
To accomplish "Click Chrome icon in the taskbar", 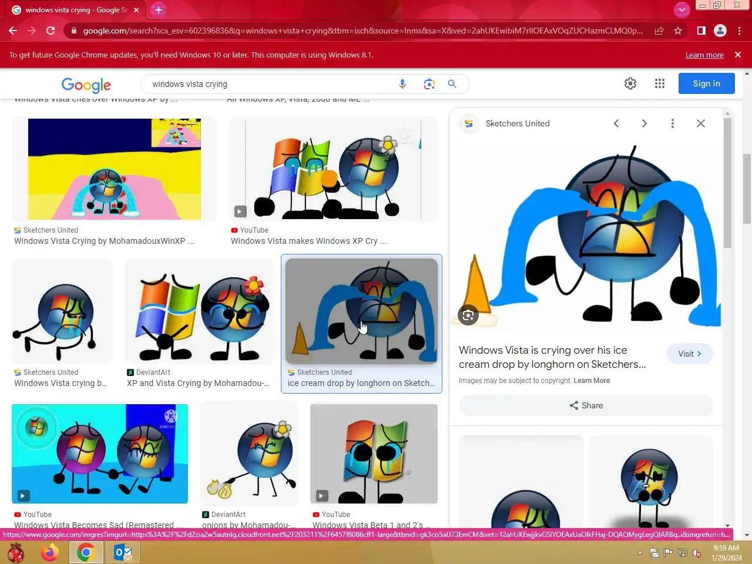I will pyautogui.click(x=86, y=553).
